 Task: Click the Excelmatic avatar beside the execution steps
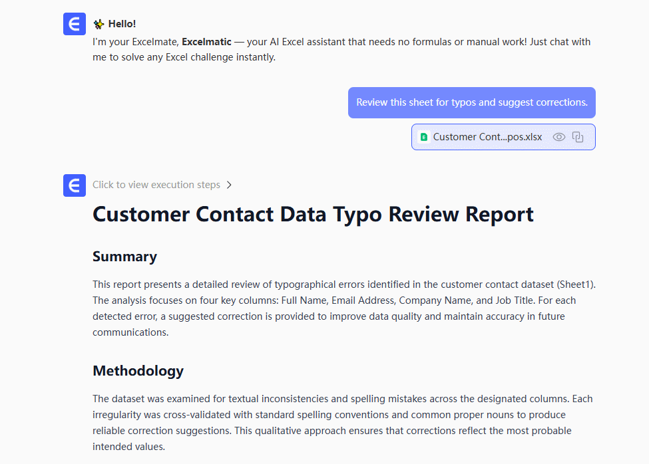(75, 185)
